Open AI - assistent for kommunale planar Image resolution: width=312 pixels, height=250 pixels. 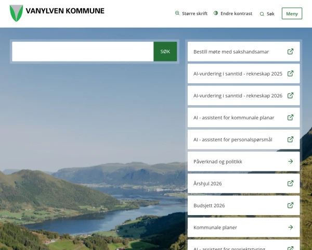(234, 118)
